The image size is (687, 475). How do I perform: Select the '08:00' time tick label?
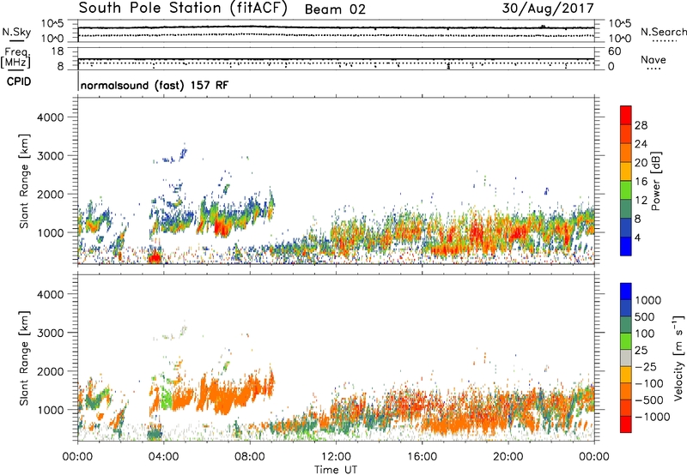click(249, 457)
